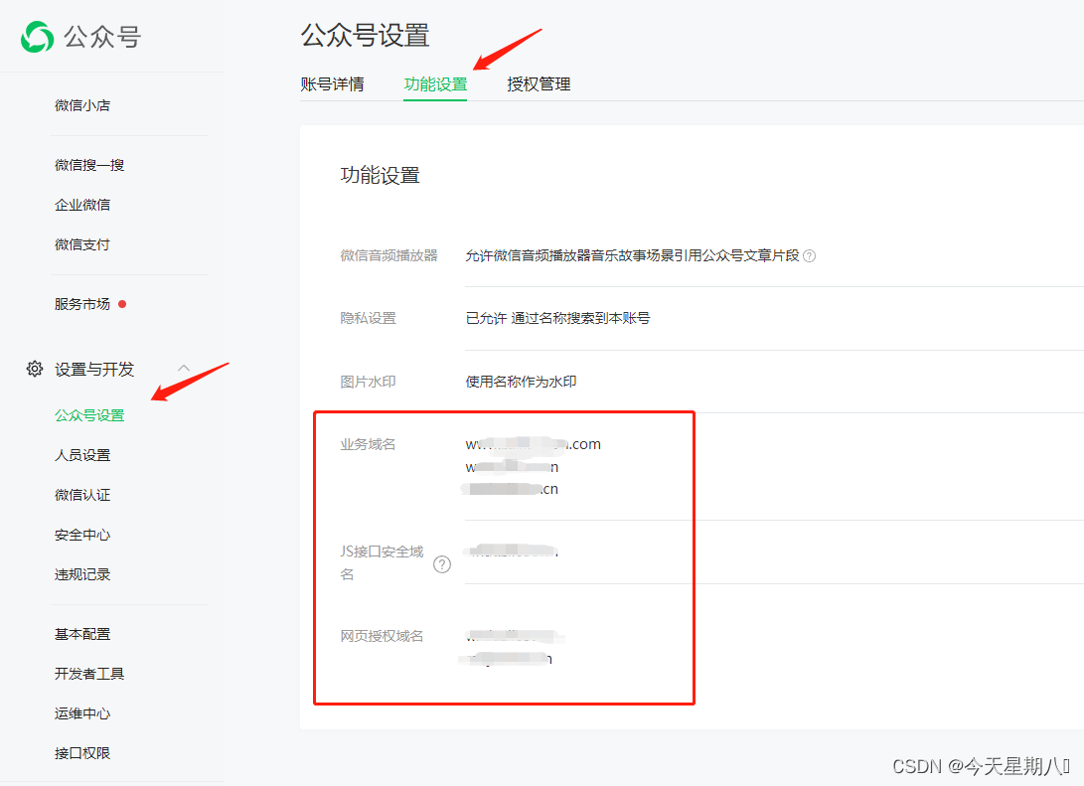Click the 公众号设置 page heading

[365, 35]
